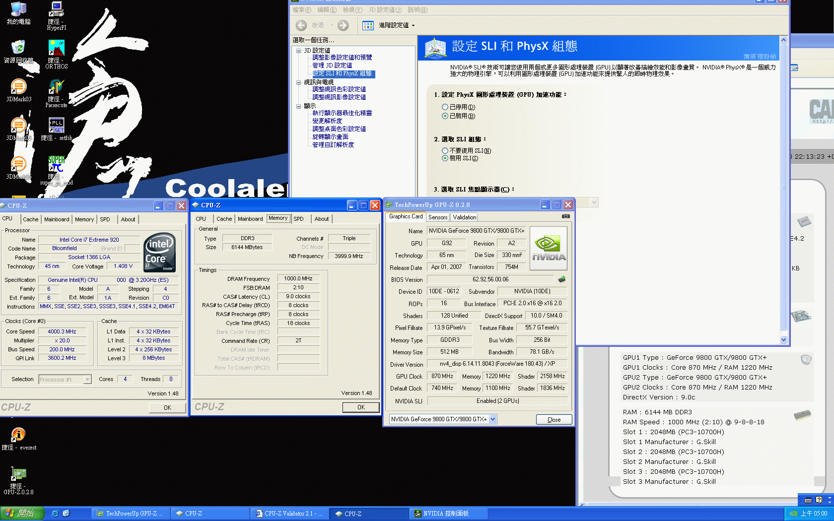Image resolution: width=834 pixels, height=521 pixels.
Task: Click the BIOS Version field in GPU-Z
Action: tap(490, 279)
